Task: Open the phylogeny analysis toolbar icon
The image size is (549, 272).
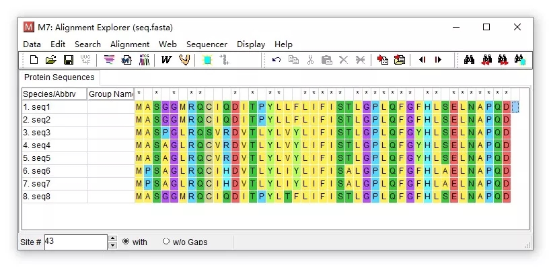Action: [x=109, y=60]
